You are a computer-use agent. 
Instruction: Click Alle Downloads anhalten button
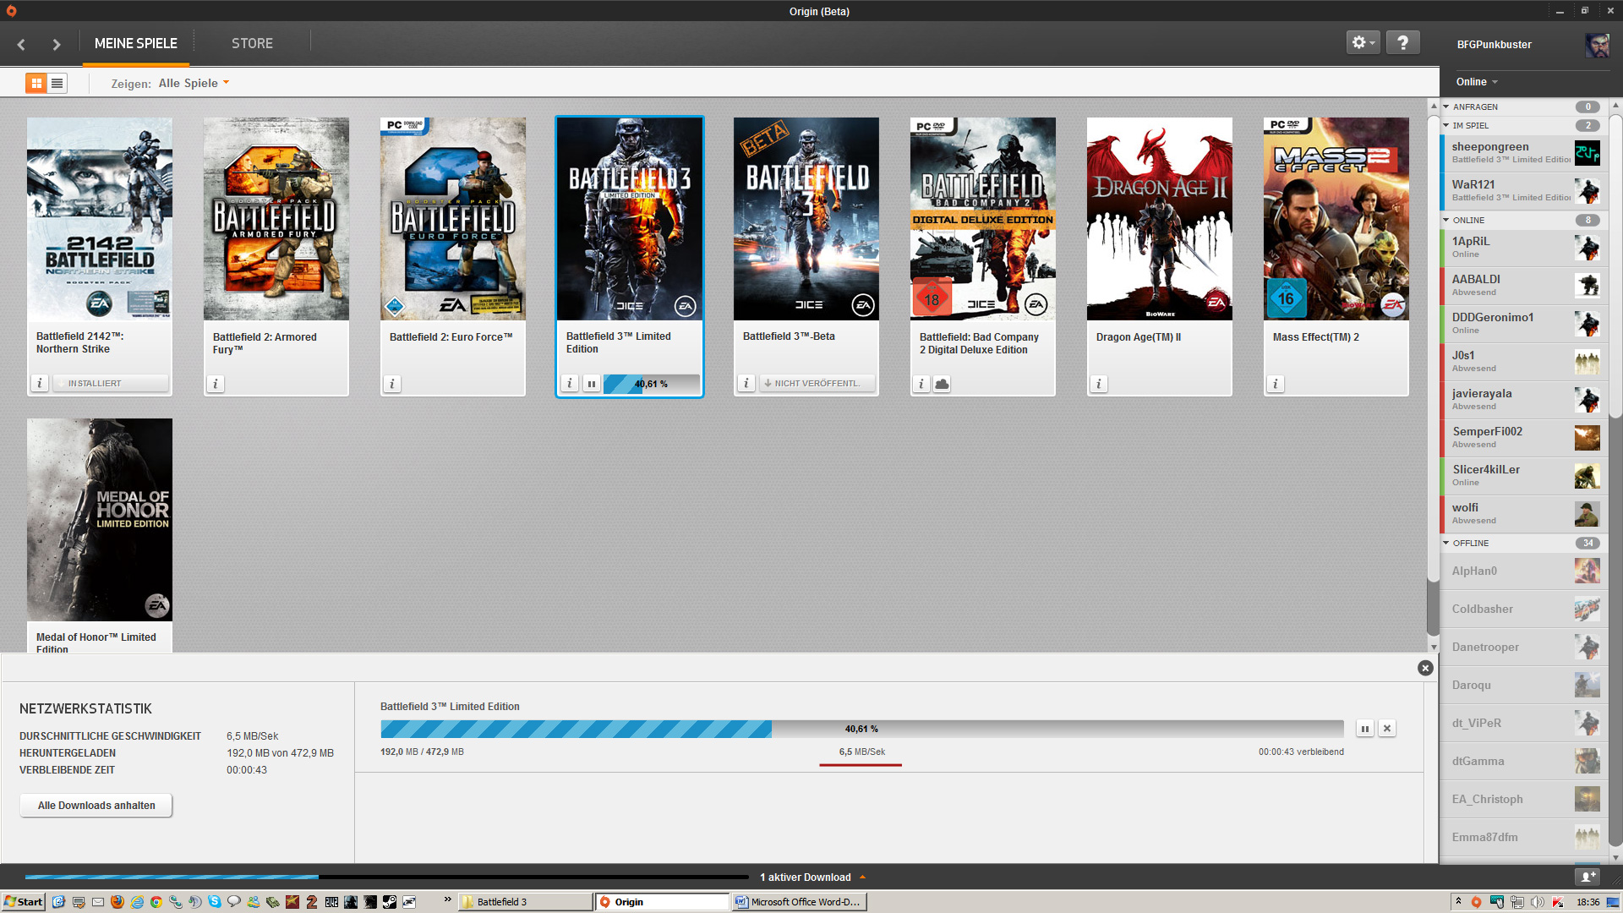96,806
